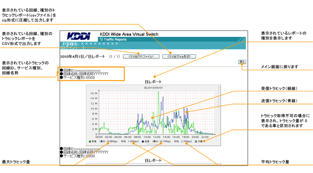Viewport: 313px width, 173px height.
Task: Click the 最大: 14.7Mbps value in legend
Action: 162,141
